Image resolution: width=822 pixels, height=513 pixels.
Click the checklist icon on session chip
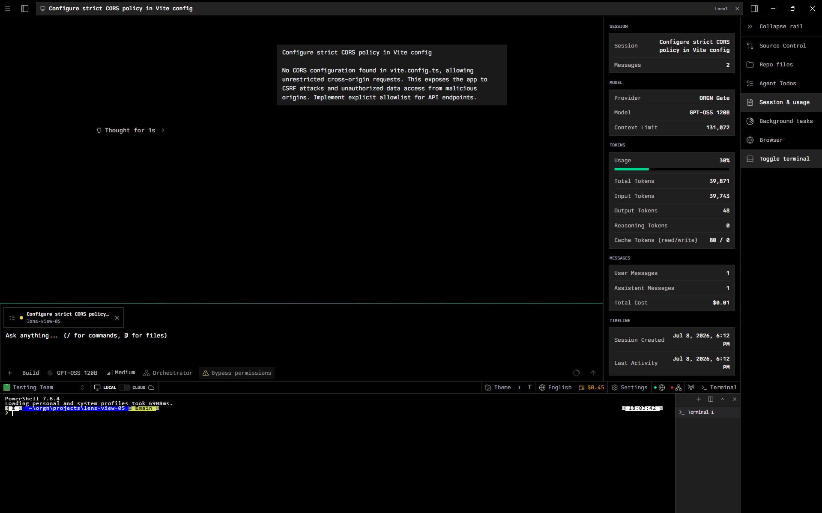point(12,318)
